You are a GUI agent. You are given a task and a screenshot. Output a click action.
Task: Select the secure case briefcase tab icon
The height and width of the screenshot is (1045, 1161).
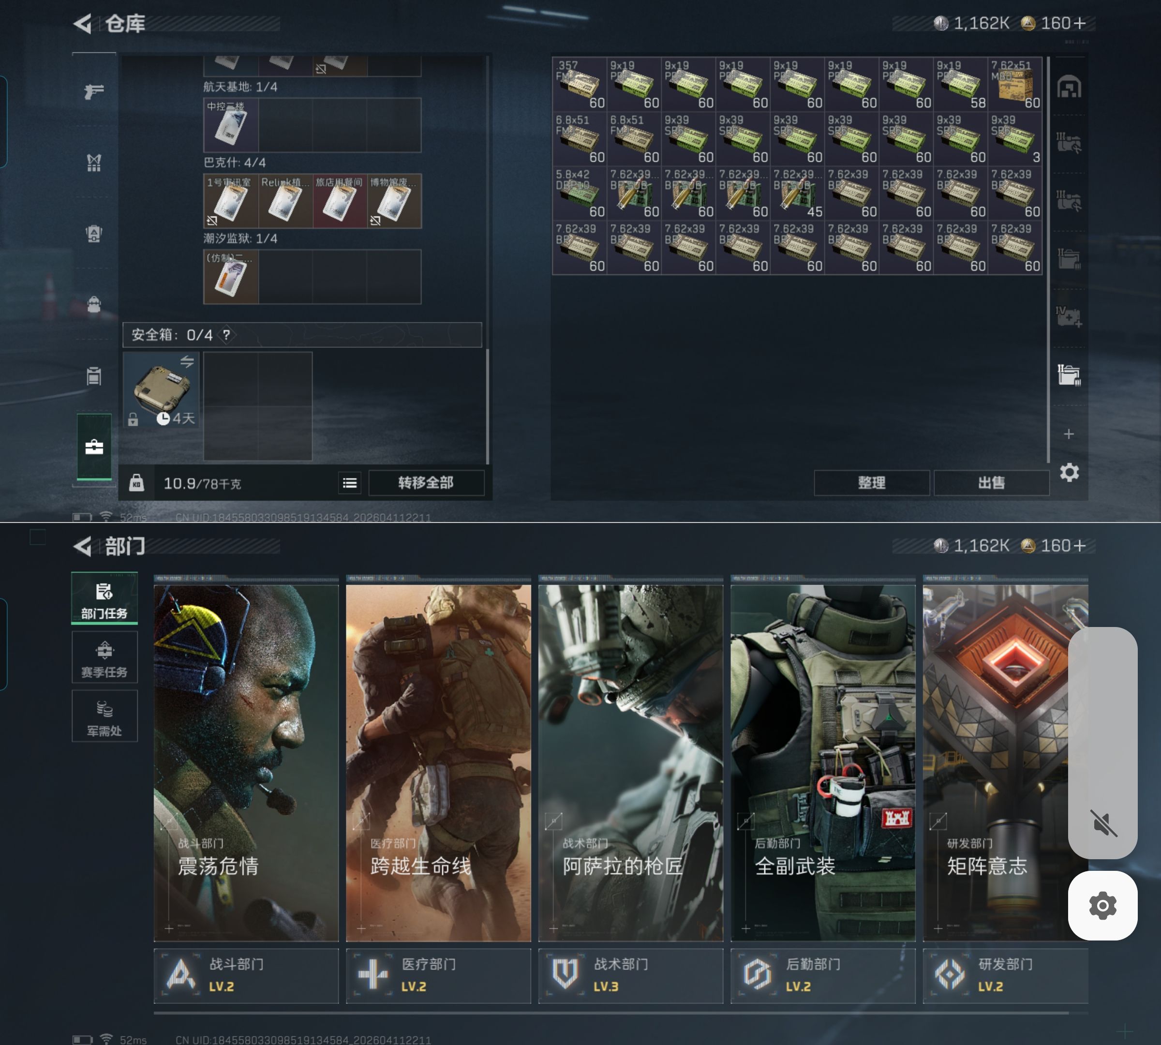click(x=94, y=447)
